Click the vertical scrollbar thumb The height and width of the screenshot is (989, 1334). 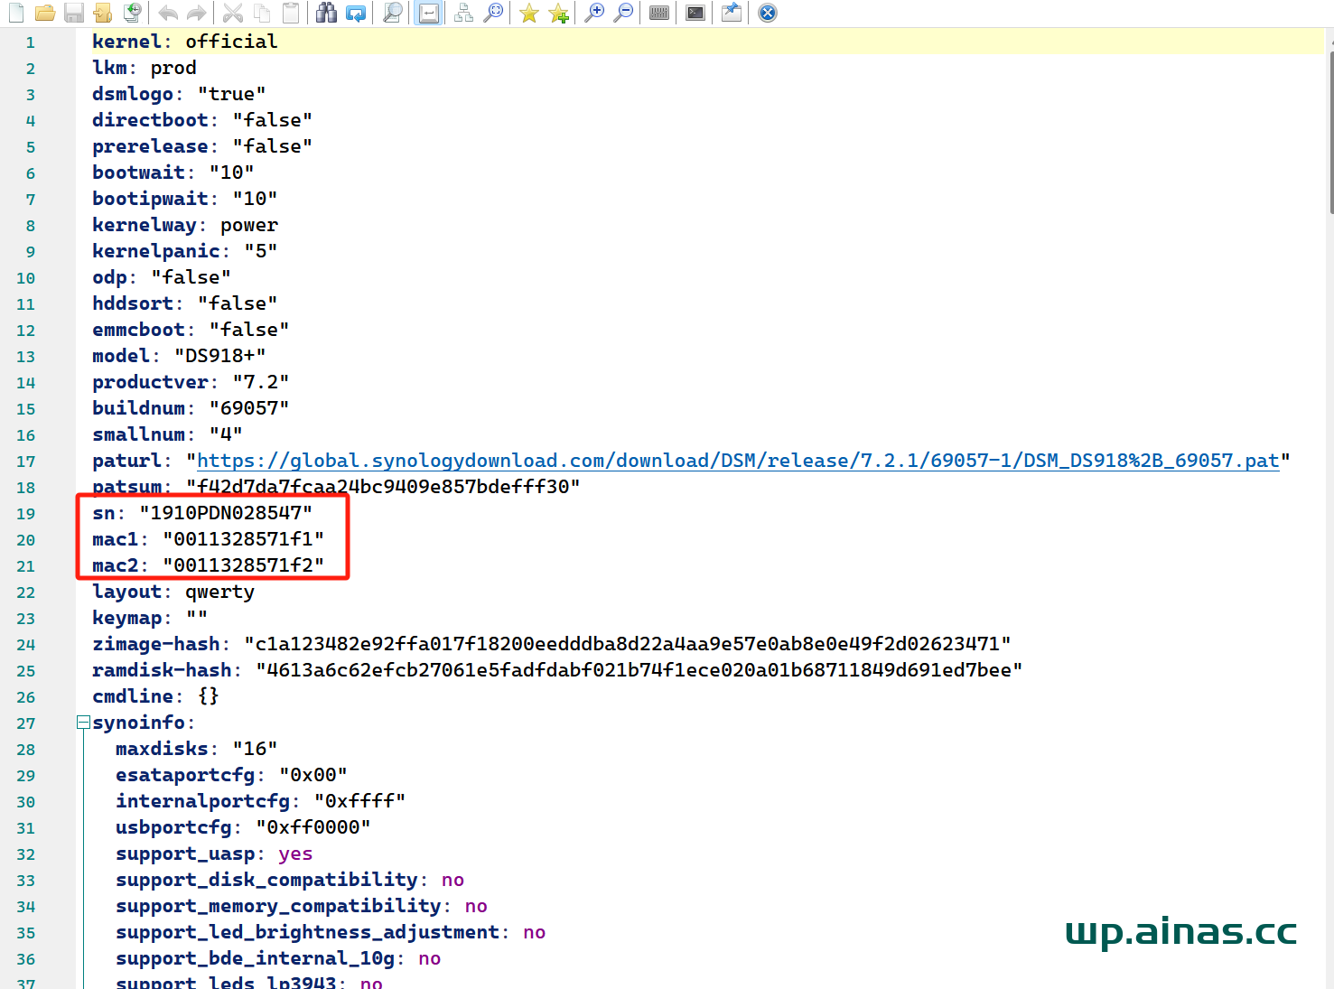coord(1331,131)
